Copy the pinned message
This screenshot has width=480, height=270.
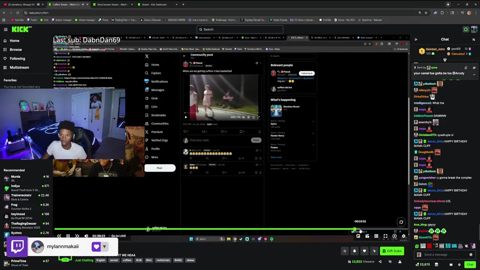point(466,68)
